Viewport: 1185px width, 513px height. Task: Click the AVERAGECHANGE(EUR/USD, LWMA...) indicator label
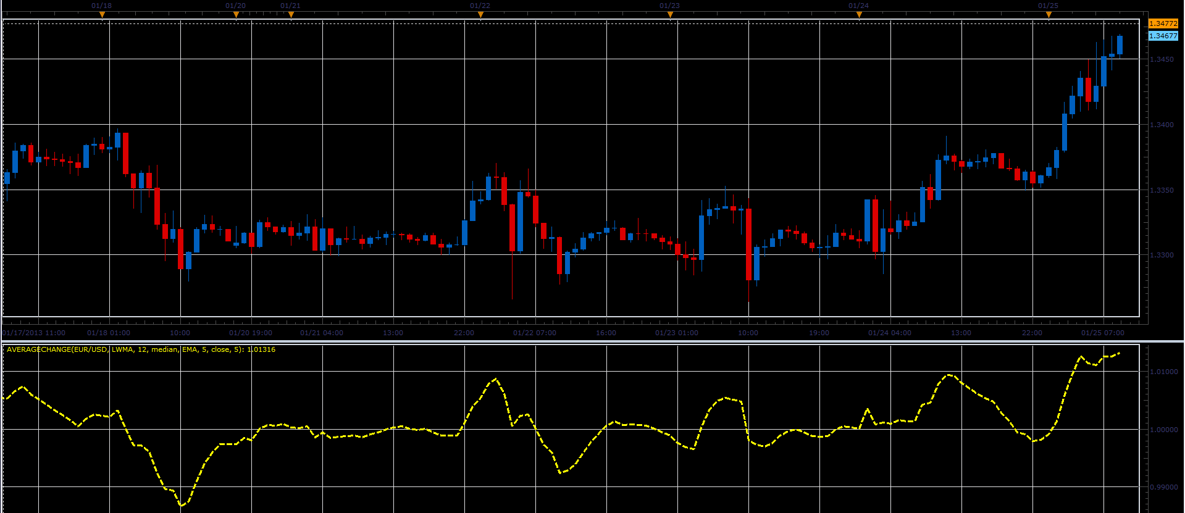tap(141, 349)
